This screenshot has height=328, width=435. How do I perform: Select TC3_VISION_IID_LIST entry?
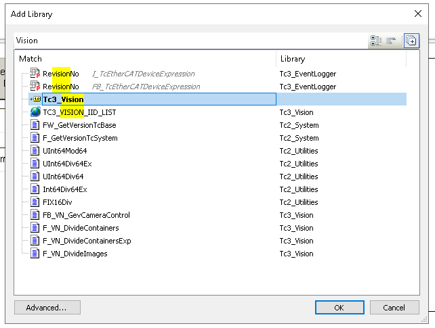[x=79, y=112]
